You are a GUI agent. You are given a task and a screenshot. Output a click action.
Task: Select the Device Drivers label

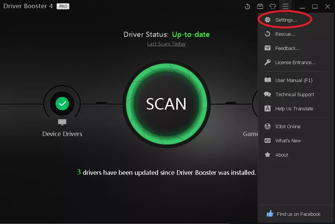pyautogui.click(x=62, y=134)
